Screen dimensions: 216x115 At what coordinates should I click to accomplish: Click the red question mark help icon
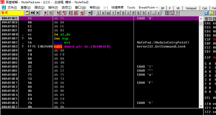coord(177,13)
